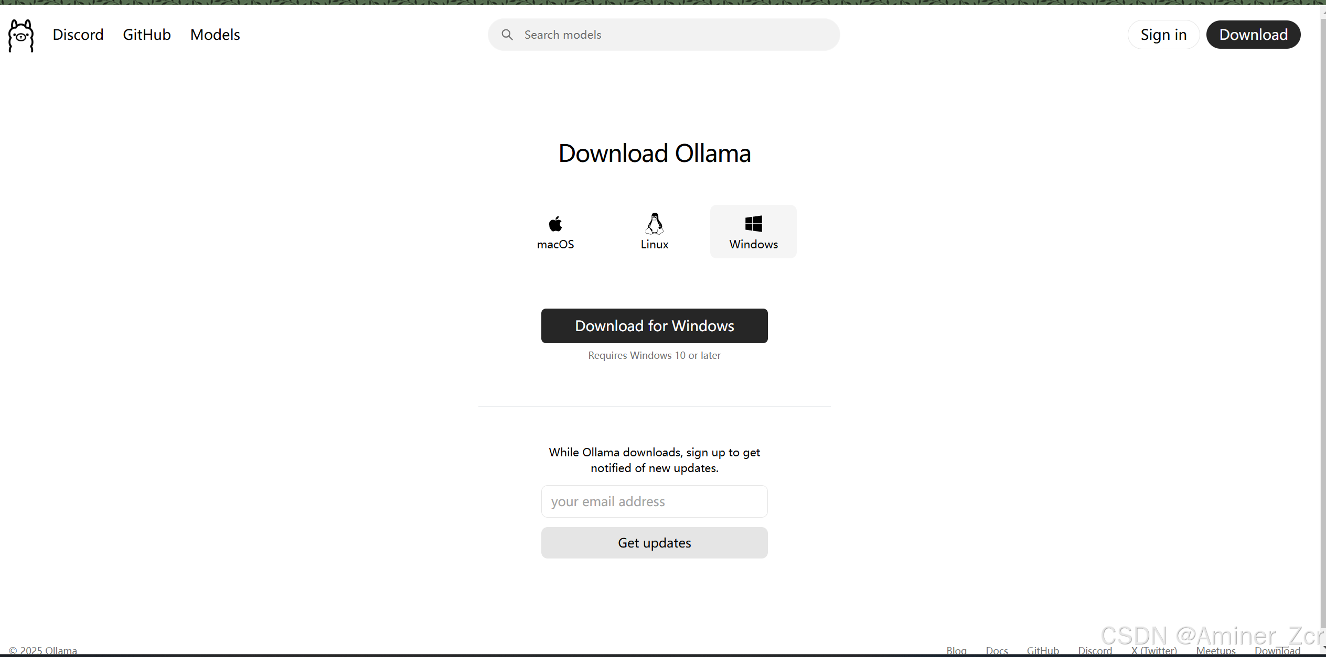
Task: Open the Blog footer link
Action: click(x=956, y=650)
